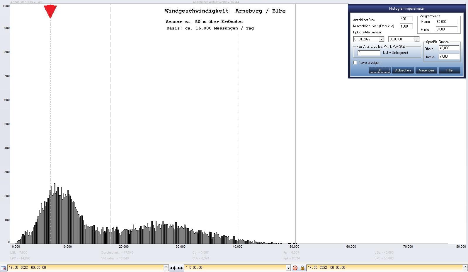Select the Maxim. cell limit field
The width and height of the screenshot is (468, 272).
[446, 22]
